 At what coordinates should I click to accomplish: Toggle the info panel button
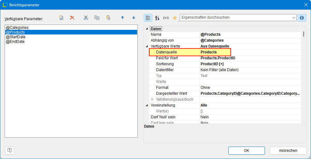(302, 18)
